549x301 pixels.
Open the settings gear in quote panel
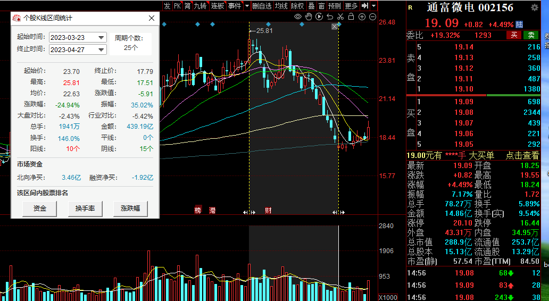click(535, 7)
